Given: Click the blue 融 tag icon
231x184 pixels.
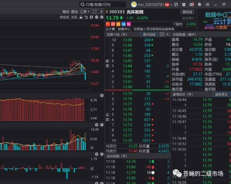Looking at the screenshot, I should [123, 24].
